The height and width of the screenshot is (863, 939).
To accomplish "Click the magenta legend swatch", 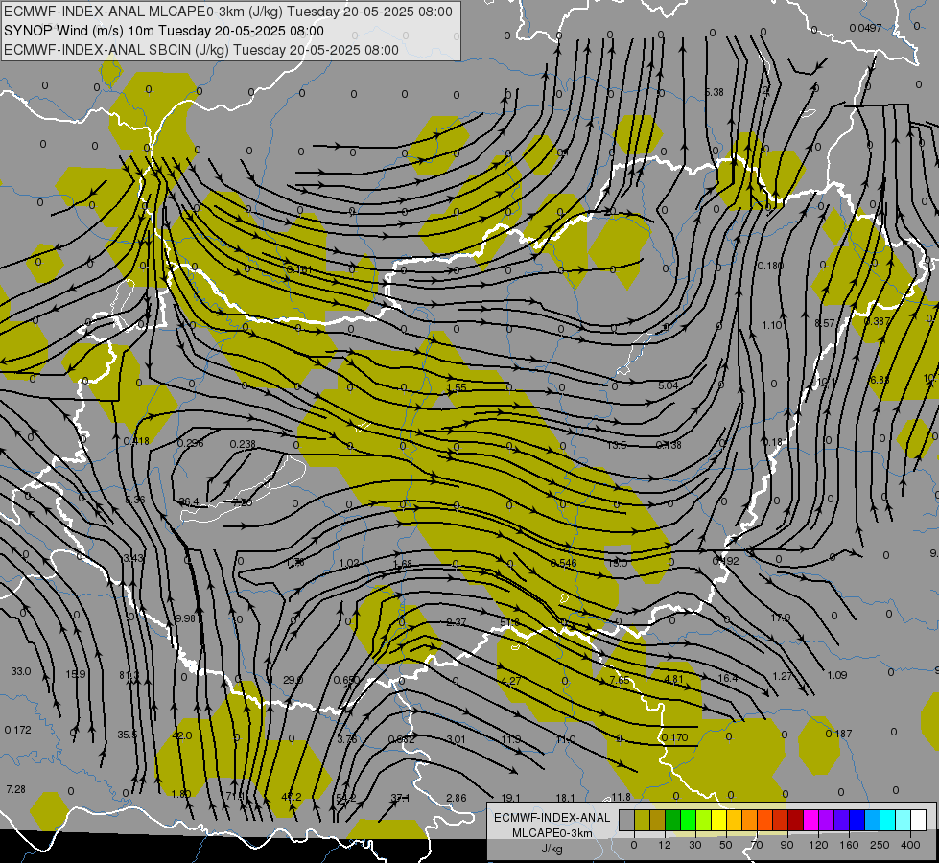I will [810, 820].
